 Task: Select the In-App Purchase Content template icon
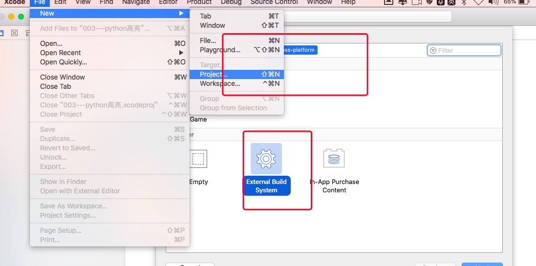(334, 159)
